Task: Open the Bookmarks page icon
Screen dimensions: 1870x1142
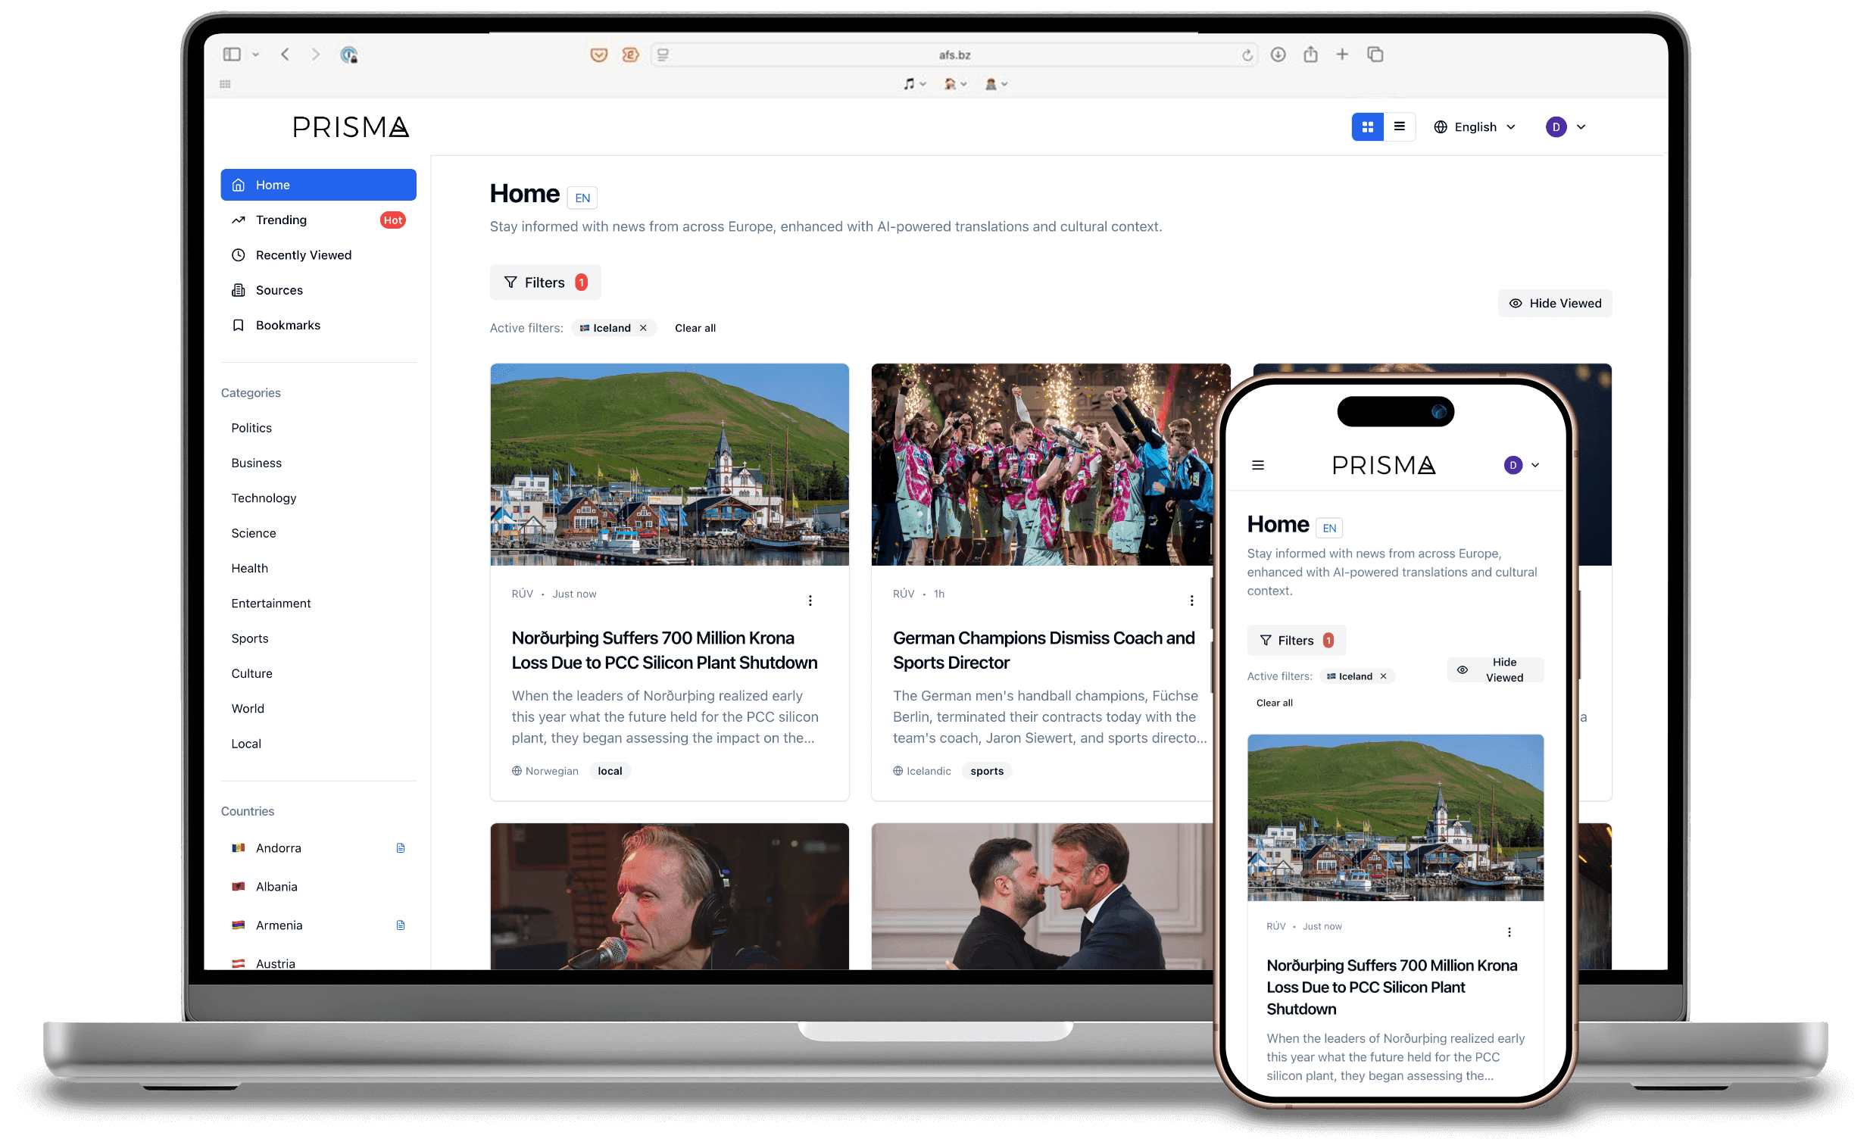Action: tap(239, 325)
